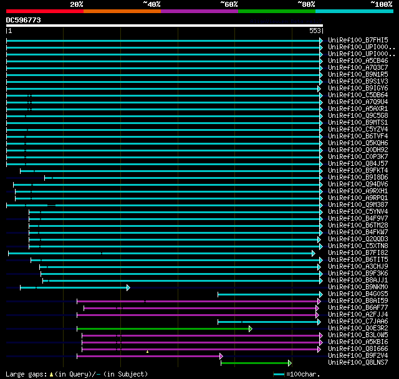This screenshot has width=399, height=379.
Task: Click the UniRef100_B6AF77 label
Action: [358, 308]
